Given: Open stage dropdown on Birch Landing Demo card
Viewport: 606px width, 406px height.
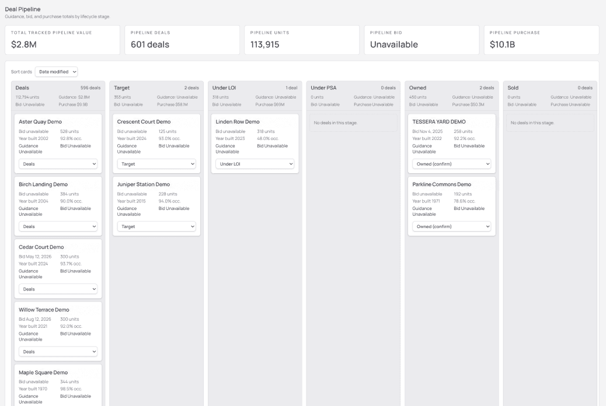Looking at the screenshot, I should (x=58, y=226).
